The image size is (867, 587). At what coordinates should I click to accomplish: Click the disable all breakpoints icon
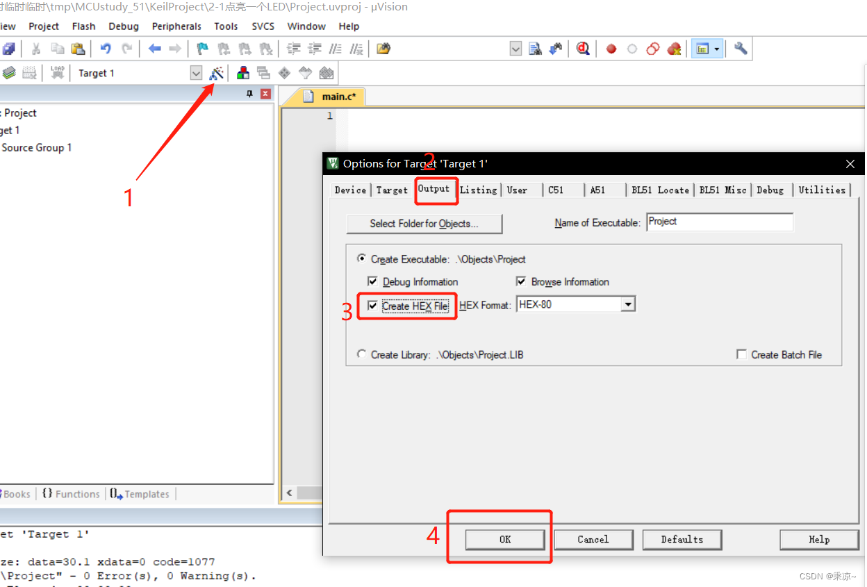[653, 49]
